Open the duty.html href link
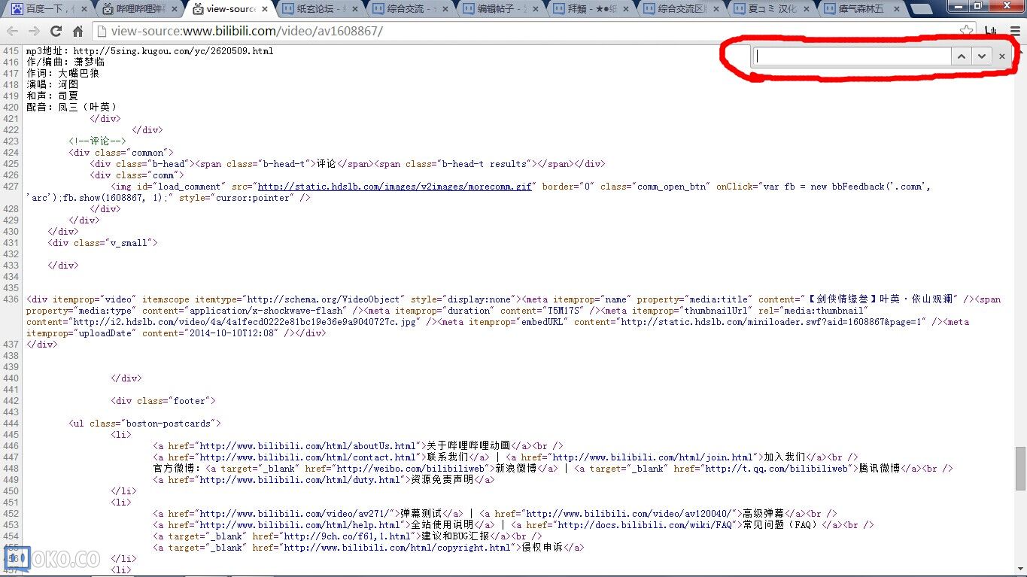The image size is (1027, 577). coord(299,480)
